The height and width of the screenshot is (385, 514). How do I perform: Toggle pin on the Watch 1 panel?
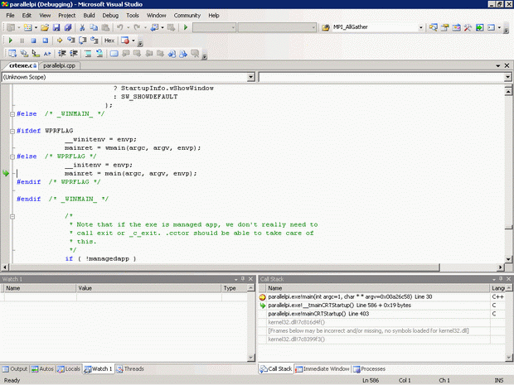(x=242, y=279)
